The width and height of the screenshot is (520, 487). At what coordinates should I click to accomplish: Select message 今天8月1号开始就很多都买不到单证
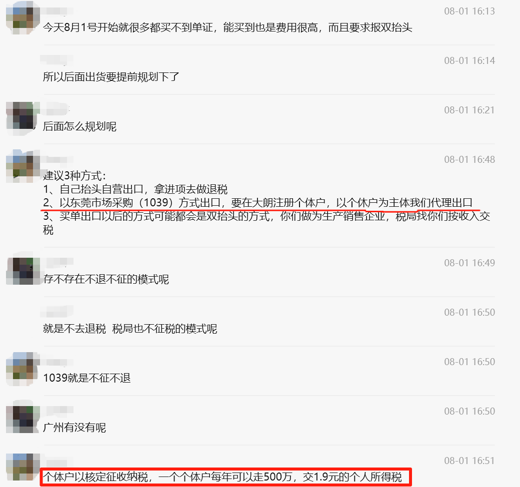(x=227, y=27)
